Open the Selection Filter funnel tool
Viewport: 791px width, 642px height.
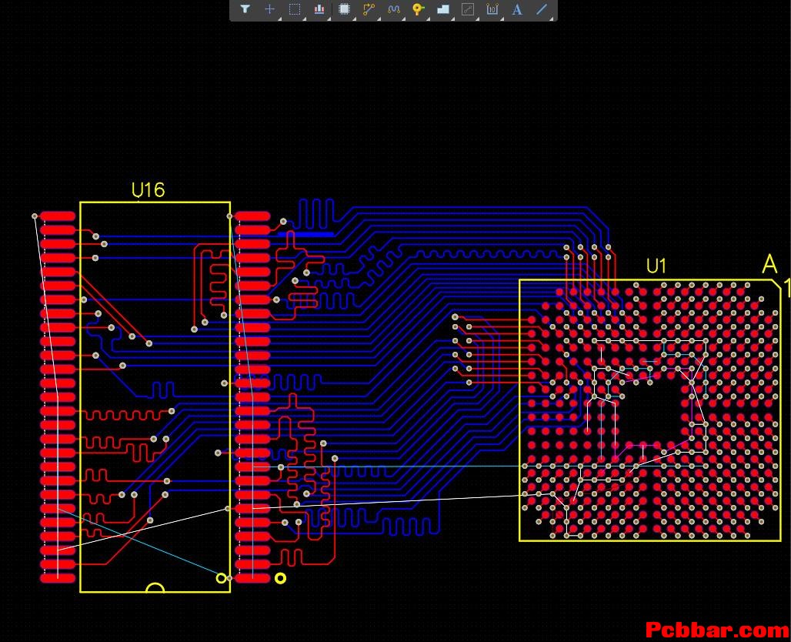245,9
